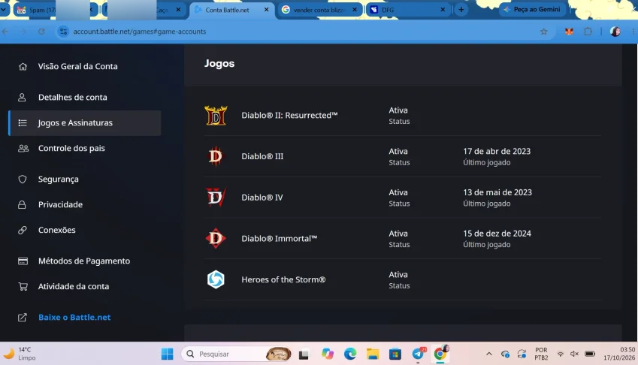Open Microsoft Edge from the taskbar
Screen dimensions: 638x365
pos(350,354)
